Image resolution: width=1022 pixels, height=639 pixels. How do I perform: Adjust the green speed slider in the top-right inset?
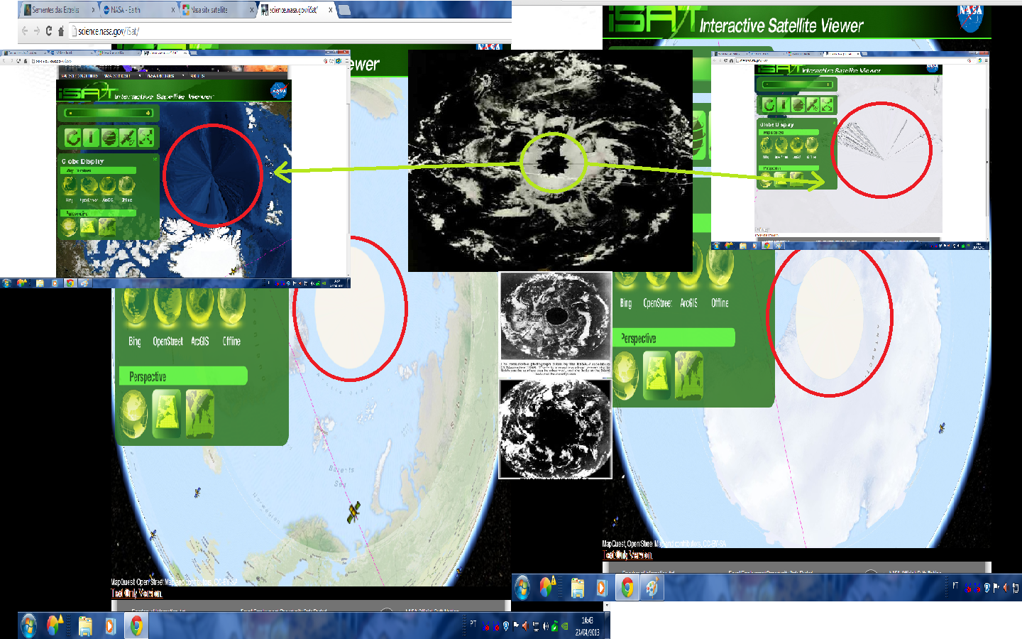[798, 84]
